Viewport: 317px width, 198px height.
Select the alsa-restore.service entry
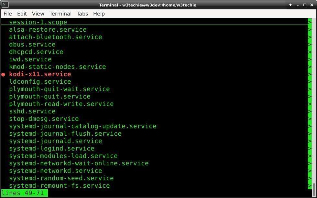(x=48, y=29)
